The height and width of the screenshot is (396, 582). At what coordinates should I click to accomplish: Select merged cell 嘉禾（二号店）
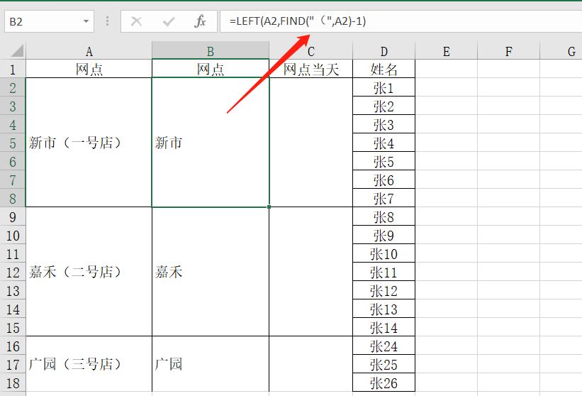click(89, 272)
